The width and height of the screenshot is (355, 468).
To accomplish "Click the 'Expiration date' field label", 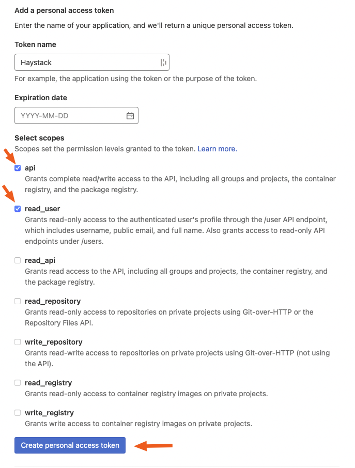I will pyautogui.click(x=41, y=98).
